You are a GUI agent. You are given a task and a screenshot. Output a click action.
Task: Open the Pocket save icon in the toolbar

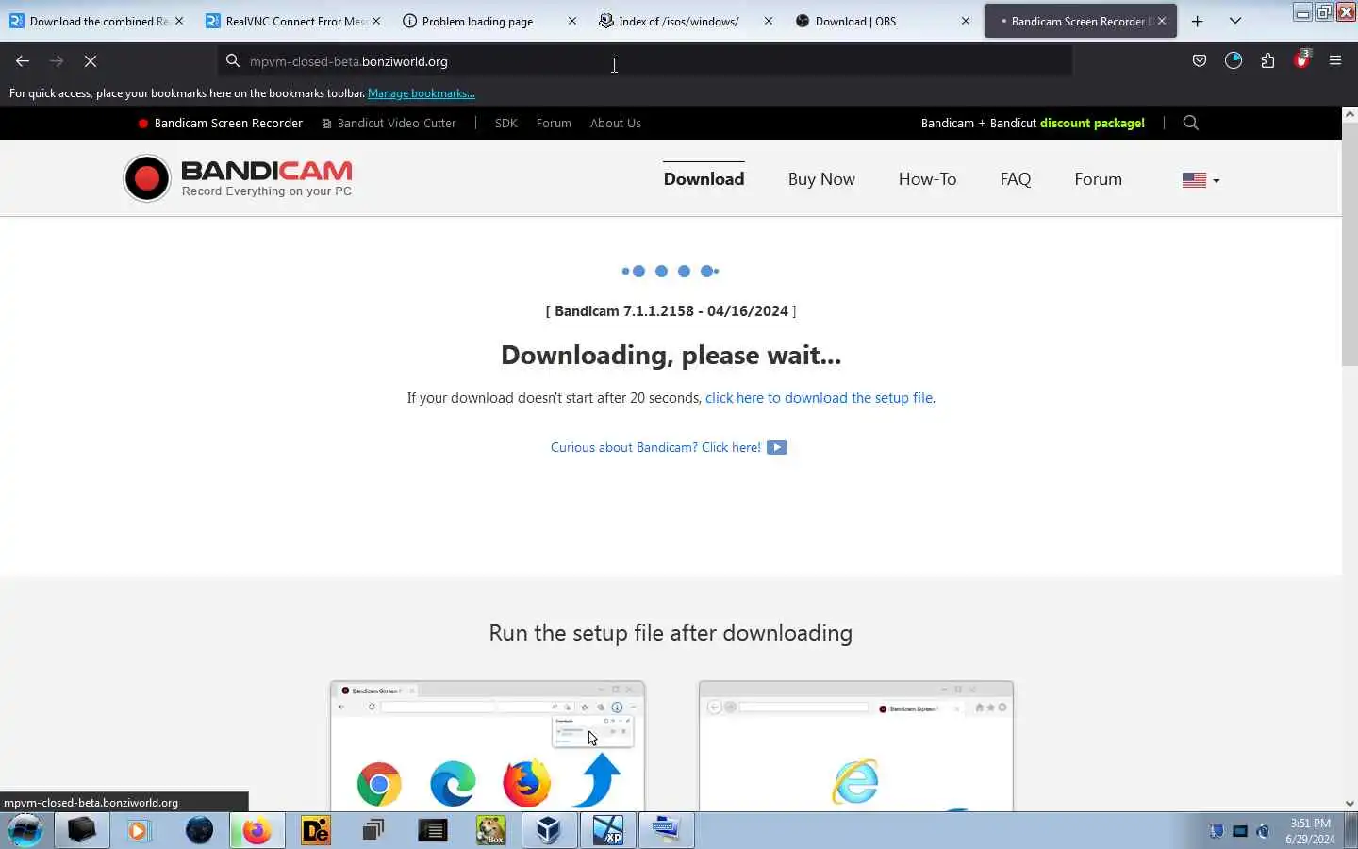(x=1200, y=61)
